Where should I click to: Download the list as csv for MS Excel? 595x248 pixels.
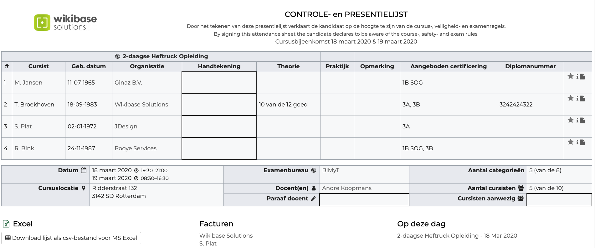[x=71, y=238]
